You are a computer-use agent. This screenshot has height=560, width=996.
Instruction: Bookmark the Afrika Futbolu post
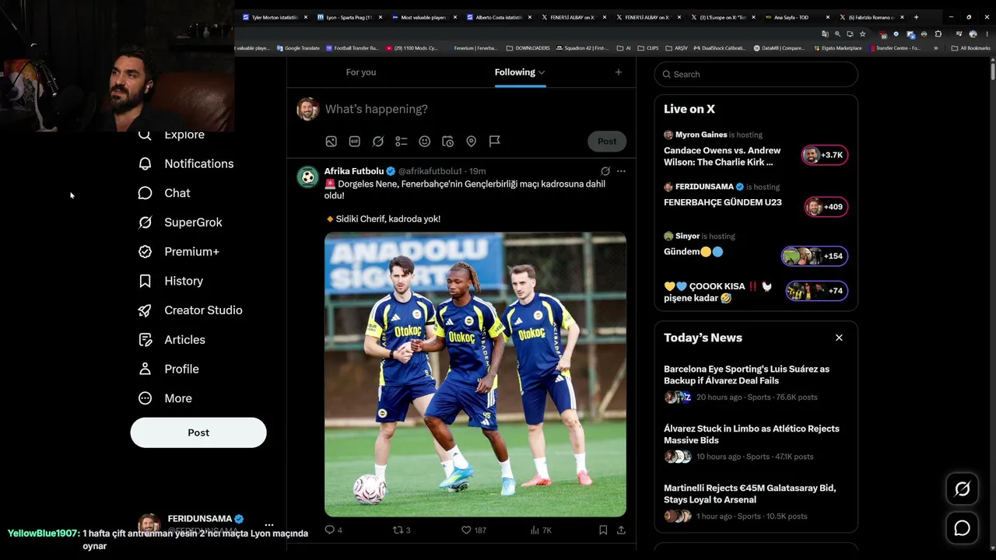point(603,530)
